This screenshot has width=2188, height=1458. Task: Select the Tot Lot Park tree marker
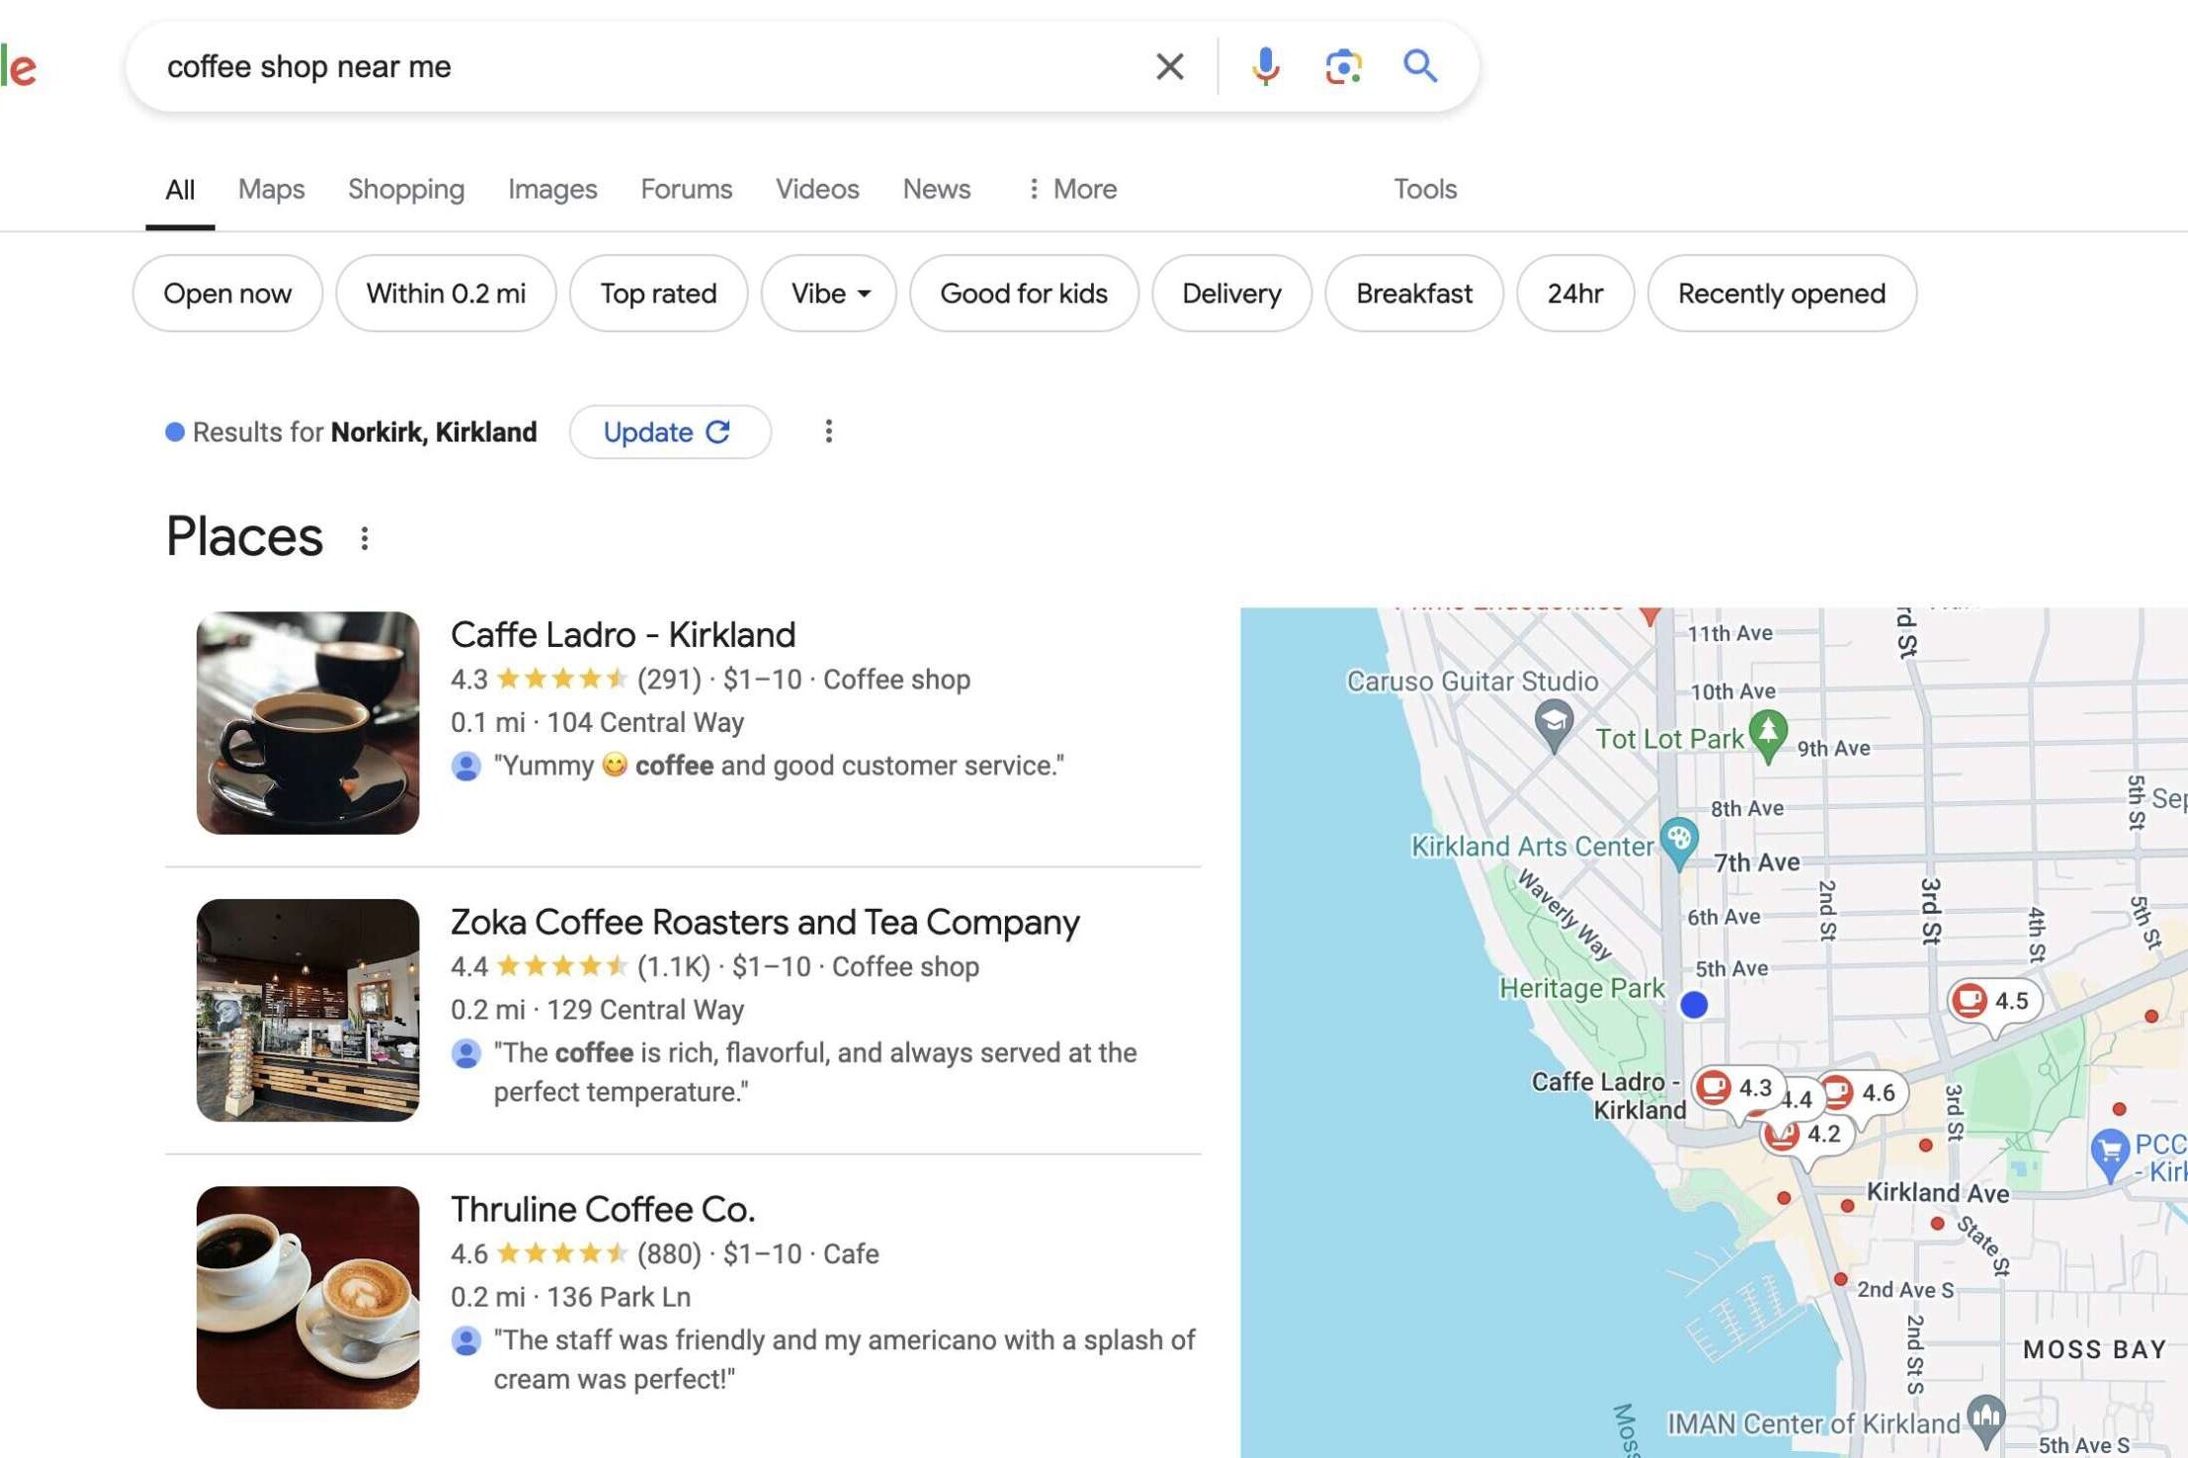click(x=1767, y=736)
